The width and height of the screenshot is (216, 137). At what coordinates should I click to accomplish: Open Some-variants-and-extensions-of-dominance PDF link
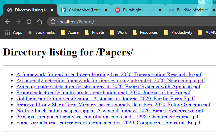[x=109, y=123]
